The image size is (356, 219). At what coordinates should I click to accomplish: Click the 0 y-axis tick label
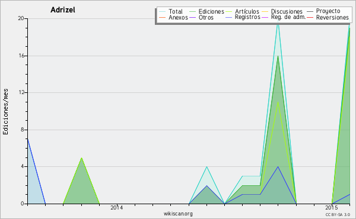23,204
